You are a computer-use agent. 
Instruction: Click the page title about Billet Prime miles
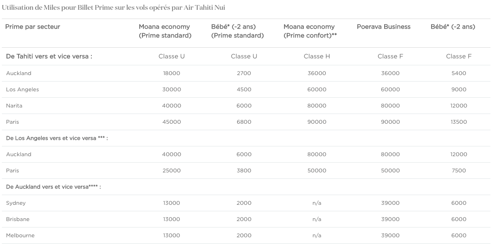coord(114,7)
